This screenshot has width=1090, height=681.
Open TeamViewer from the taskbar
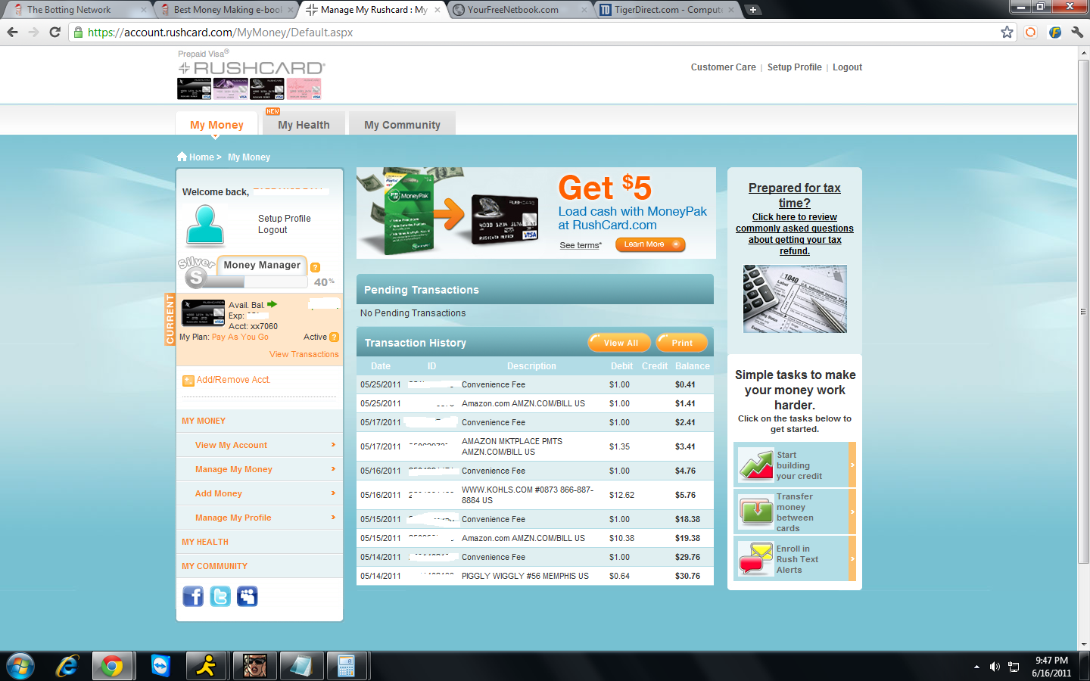pos(160,666)
